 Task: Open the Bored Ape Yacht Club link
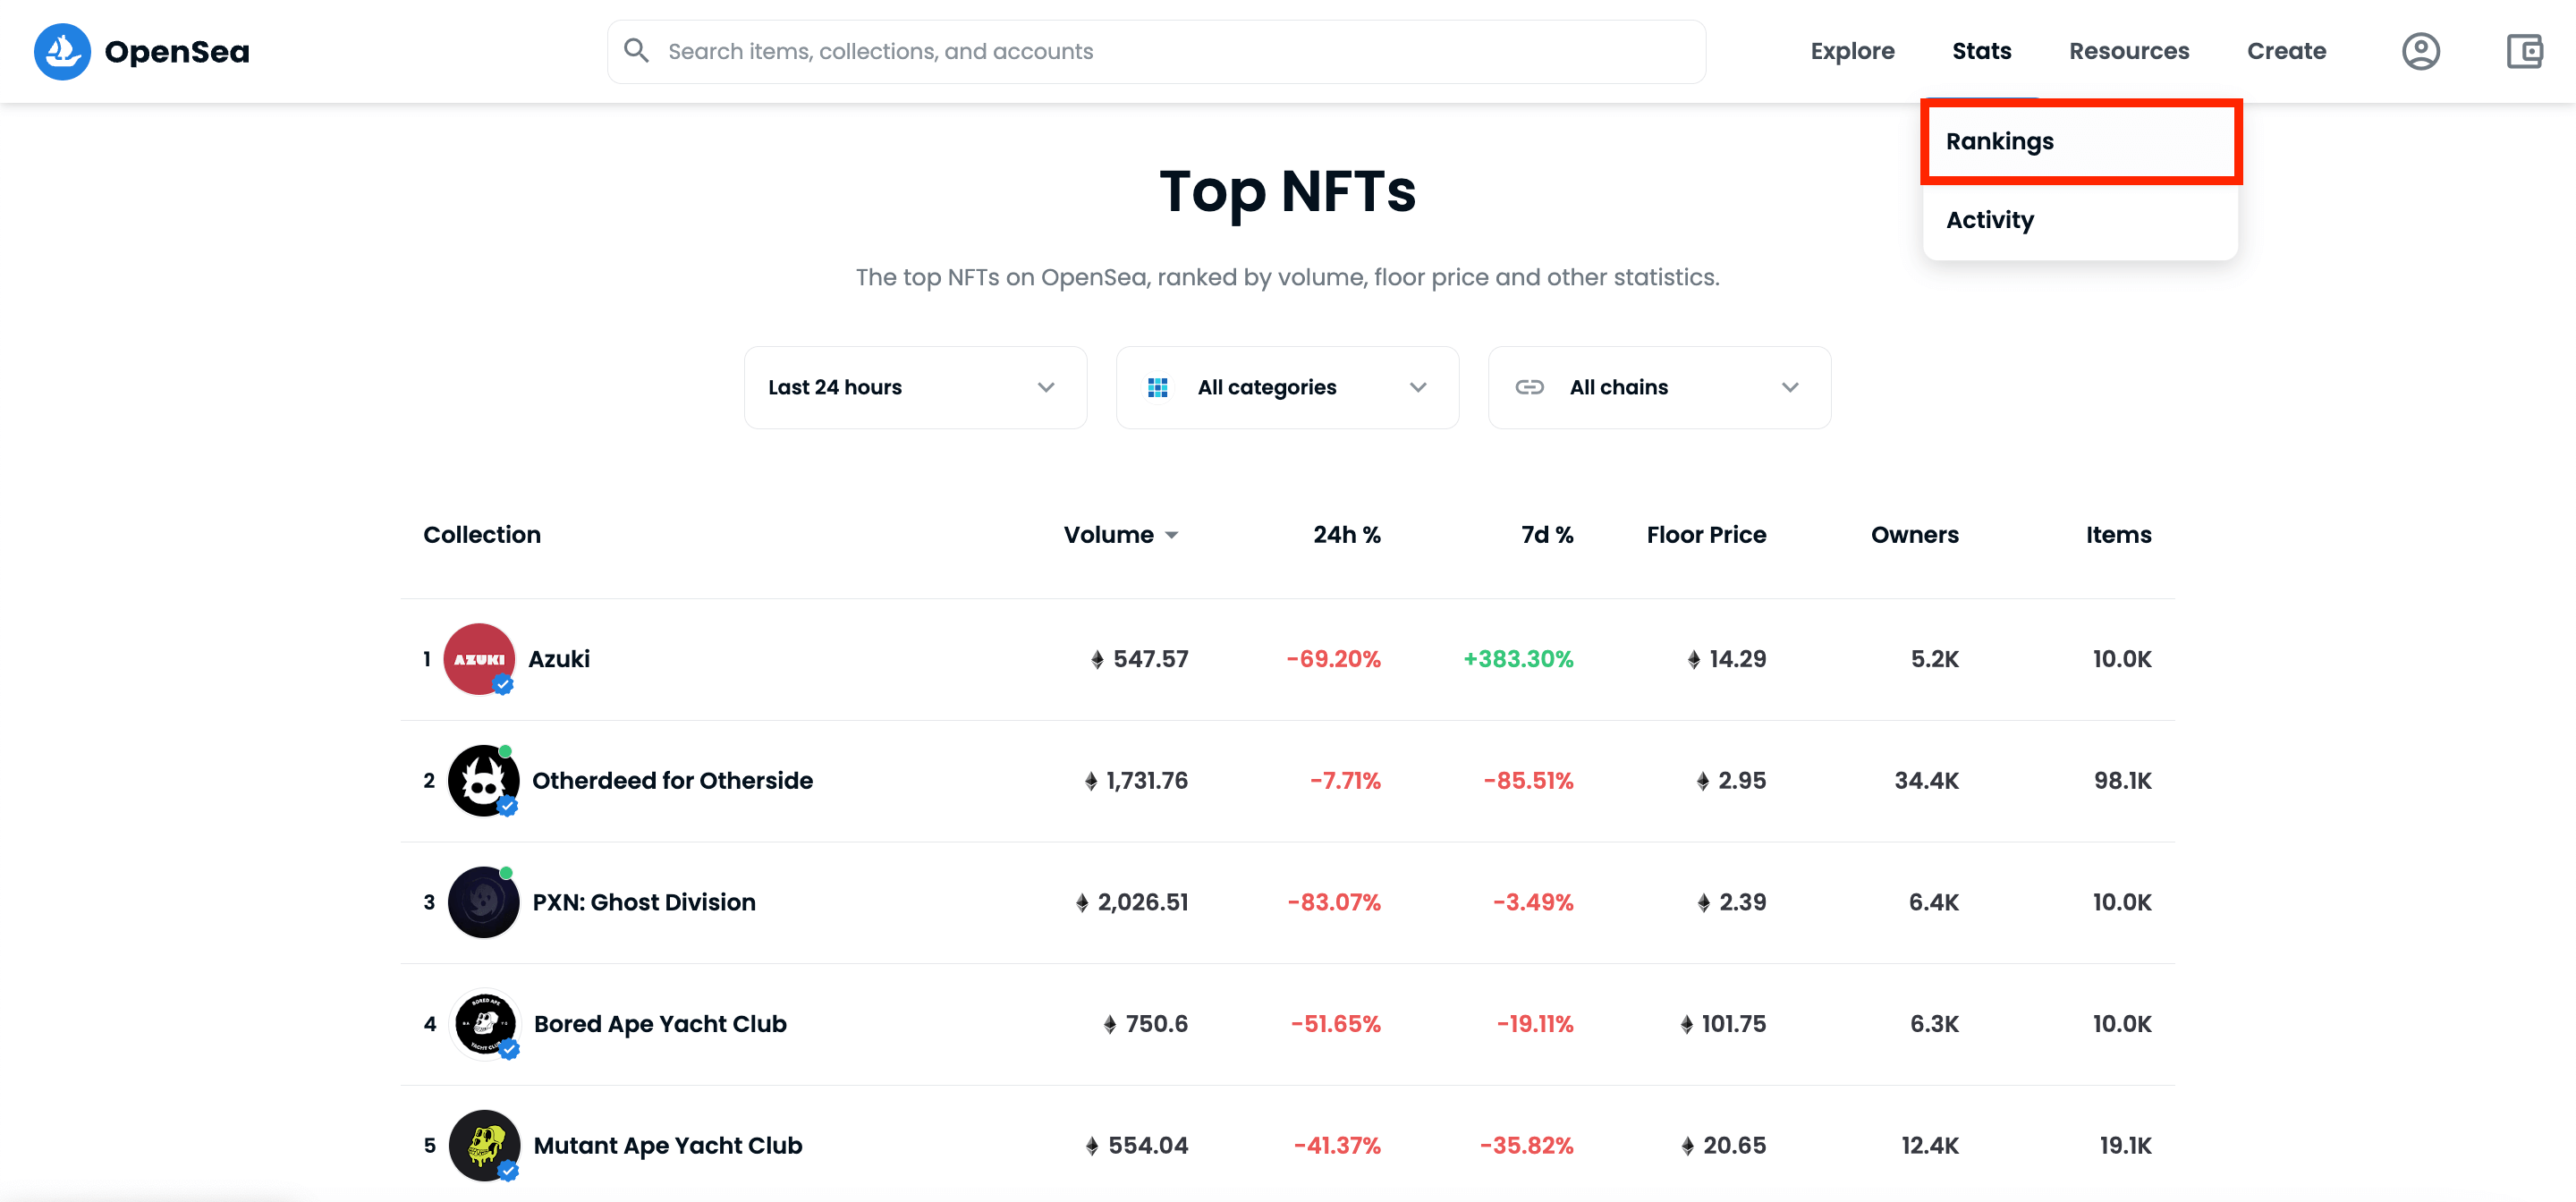click(660, 1024)
